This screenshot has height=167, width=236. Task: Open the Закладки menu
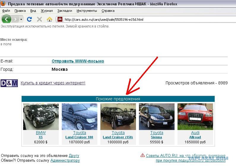point(65,11)
